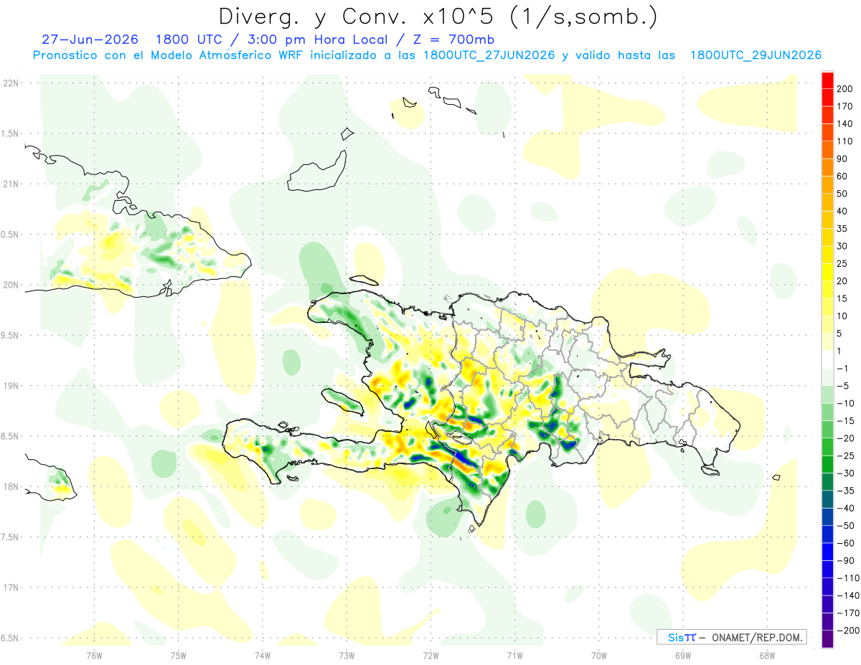861x665 pixels.
Task: Click the red swatch topping the colorbar
Action: pyautogui.click(x=827, y=80)
